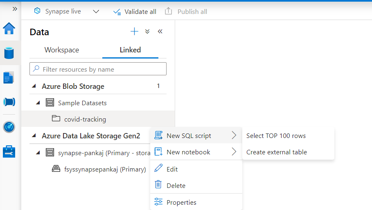Collapse the Data panel

pyautogui.click(x=160, y=32)
